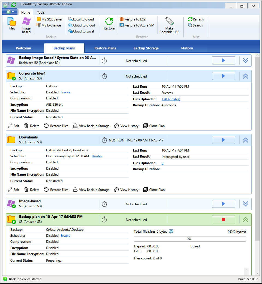The image size is (262, 284).
Task: Launch the Restore wizard
Action: coord(109,23)
